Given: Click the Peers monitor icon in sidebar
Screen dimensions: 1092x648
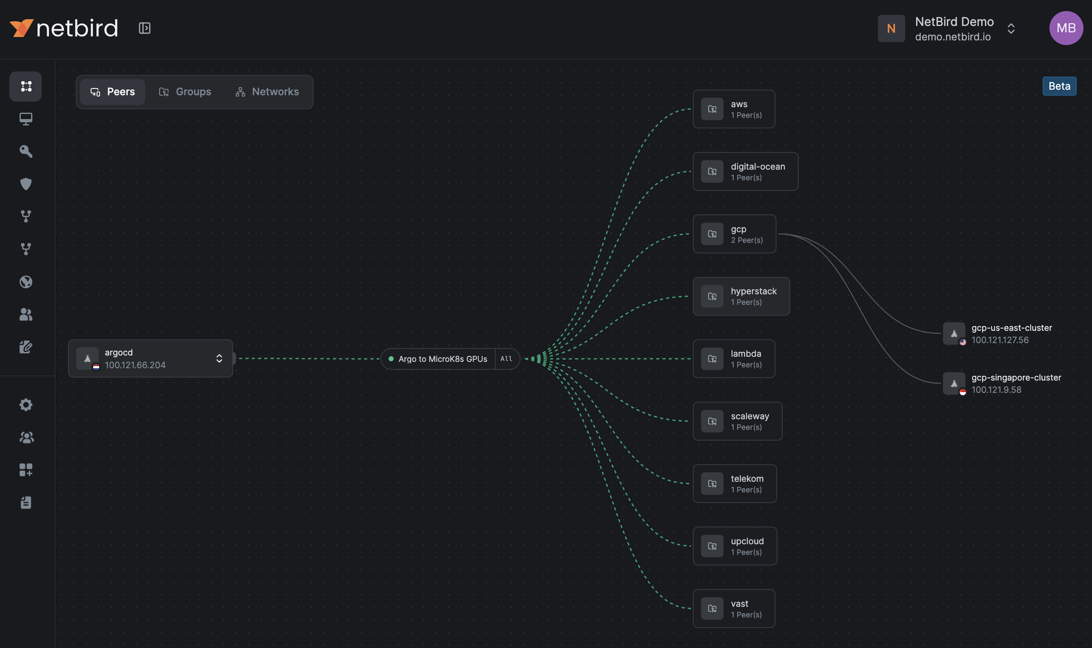Looking at the screenshot, I should (26, 119).
